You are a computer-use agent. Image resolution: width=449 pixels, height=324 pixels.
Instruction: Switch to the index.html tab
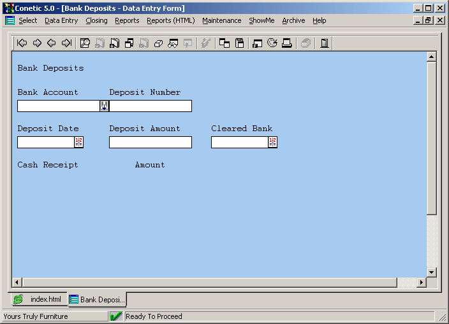tap(38, 299)
